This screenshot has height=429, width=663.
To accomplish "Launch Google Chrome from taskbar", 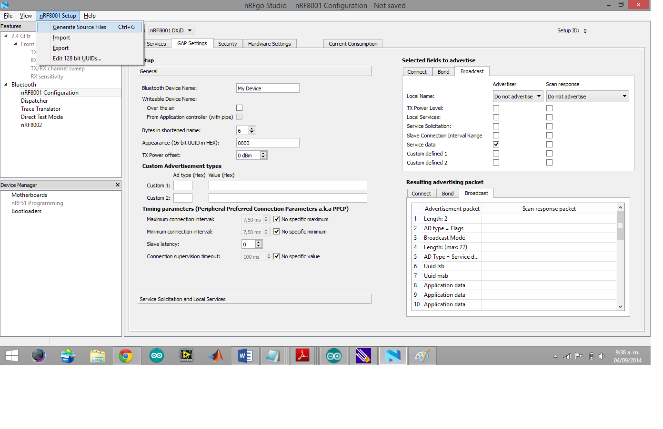I will [126, 356].
